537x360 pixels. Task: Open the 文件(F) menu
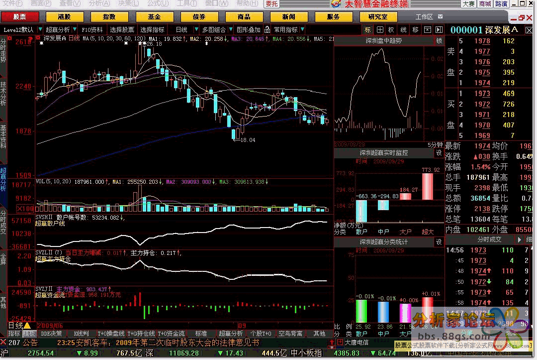coord(12,3)
